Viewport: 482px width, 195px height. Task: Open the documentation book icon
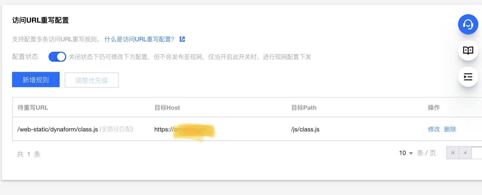(468, 51)
